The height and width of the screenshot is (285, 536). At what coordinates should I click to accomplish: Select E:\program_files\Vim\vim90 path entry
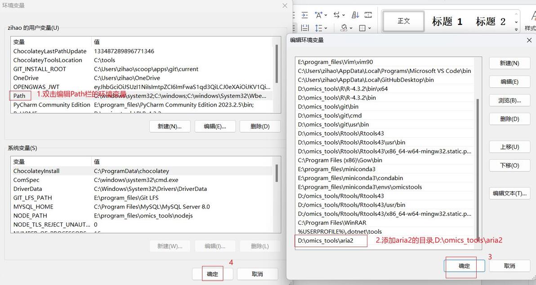[384, 62]
